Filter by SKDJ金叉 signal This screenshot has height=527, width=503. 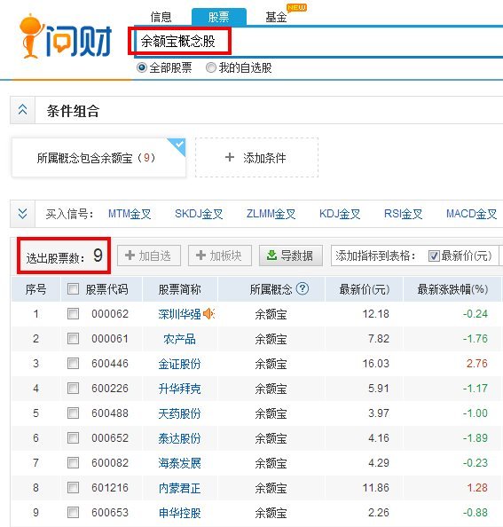pos(199,214)
